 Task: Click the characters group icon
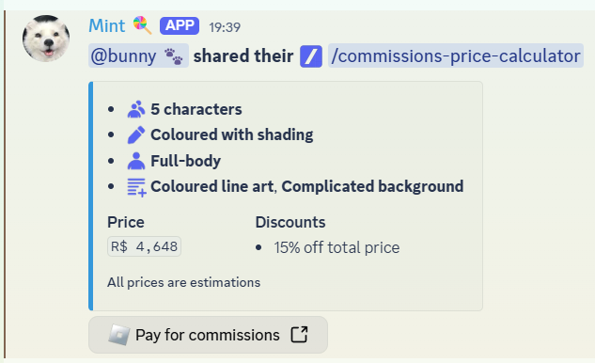136,109
